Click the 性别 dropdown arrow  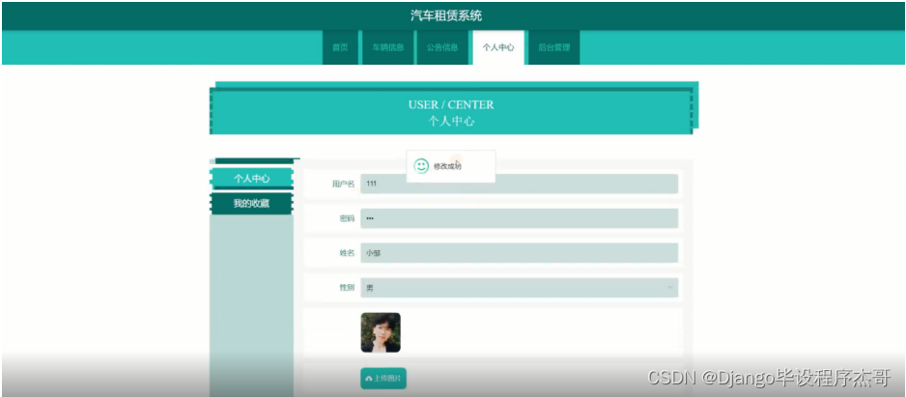669,288
